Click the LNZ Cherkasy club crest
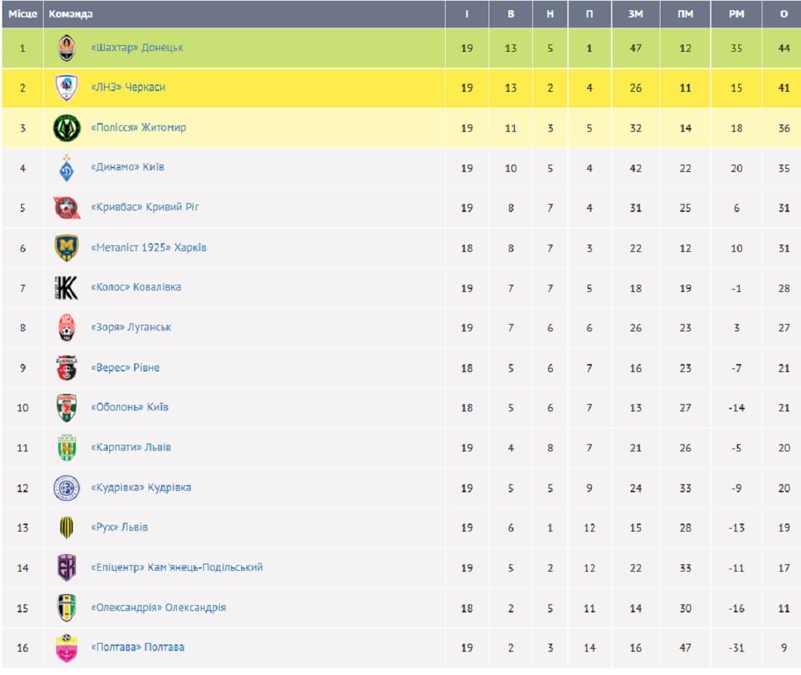 [x=66, y=88]
